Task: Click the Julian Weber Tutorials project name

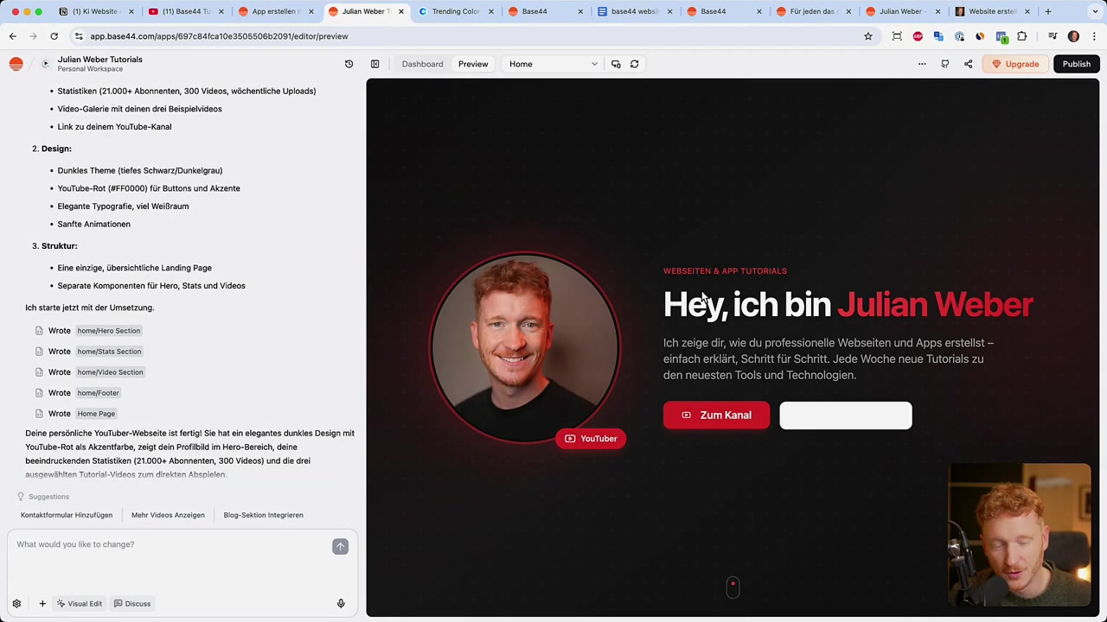Action: pyautogui.click(x=100, y=60)
